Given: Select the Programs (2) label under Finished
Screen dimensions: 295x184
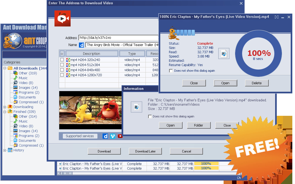Looking at the screenshot, I should click(29, 136).
